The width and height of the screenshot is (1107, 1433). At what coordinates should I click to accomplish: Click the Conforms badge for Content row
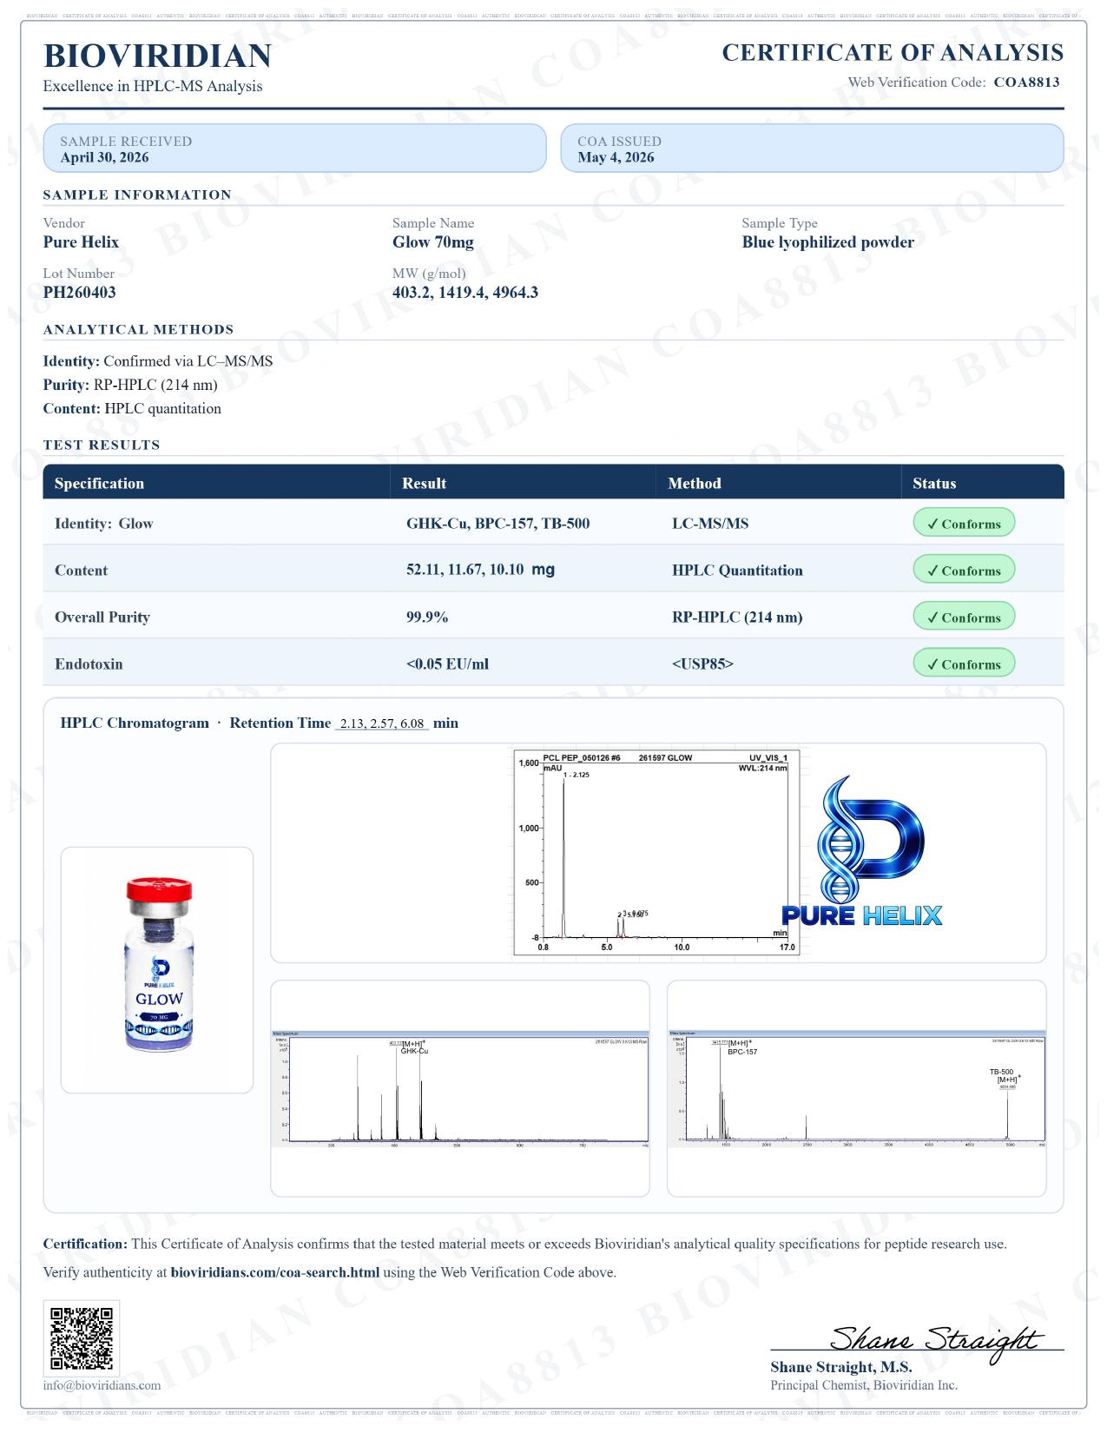964,570
